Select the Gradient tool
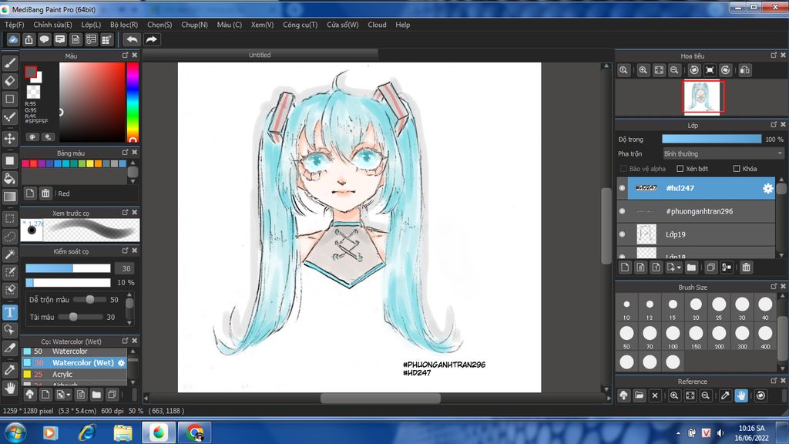 (x=10, y=197)
